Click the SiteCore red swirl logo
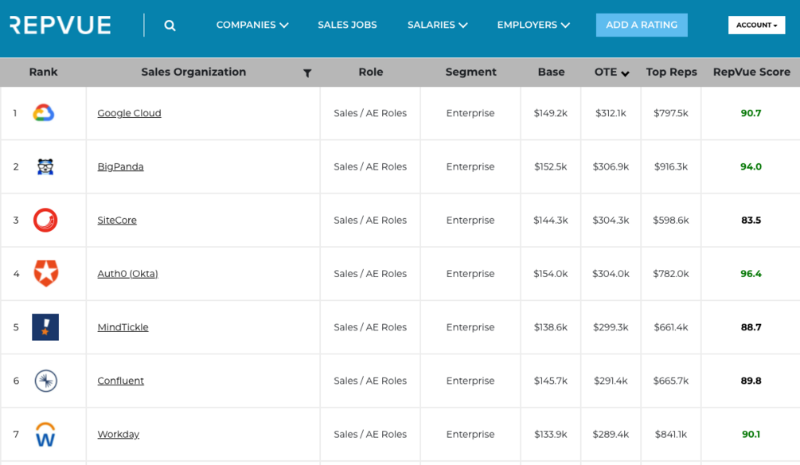Viewport: 800px width, 465px height. coord(45,220)
